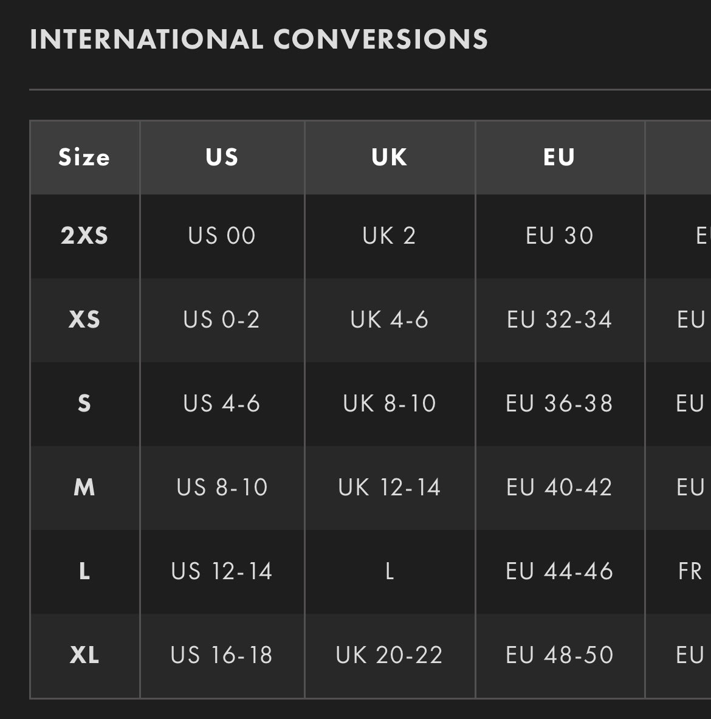711x719 pixels.
Task: Select the XS size row label
Action: [x=84, y=320]
